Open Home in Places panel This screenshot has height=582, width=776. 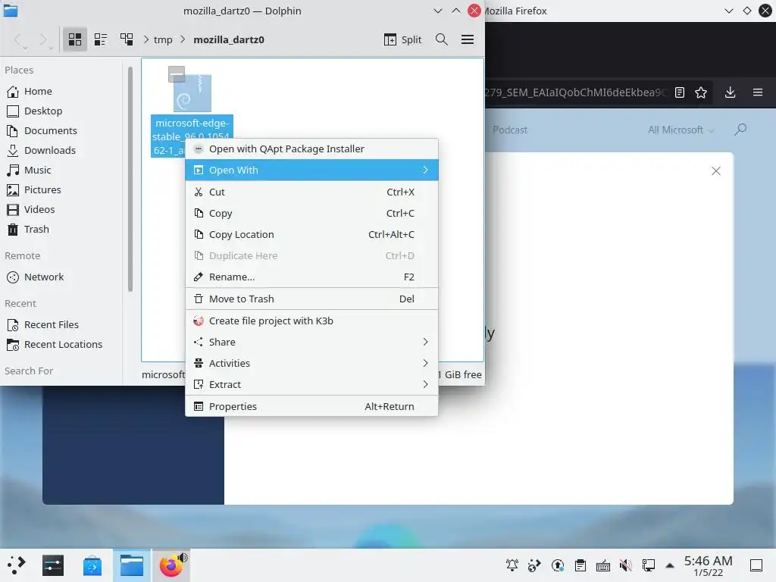tap(38, 91)
